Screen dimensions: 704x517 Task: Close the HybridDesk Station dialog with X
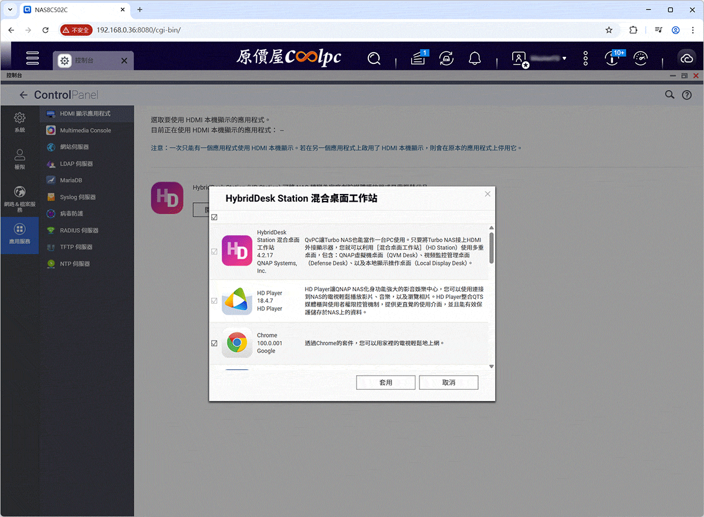point(488,194)
